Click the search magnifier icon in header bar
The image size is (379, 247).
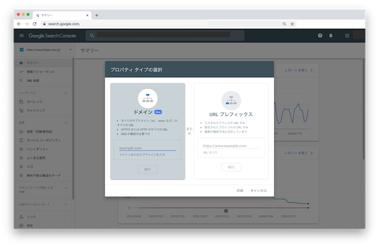coord(92,35)
